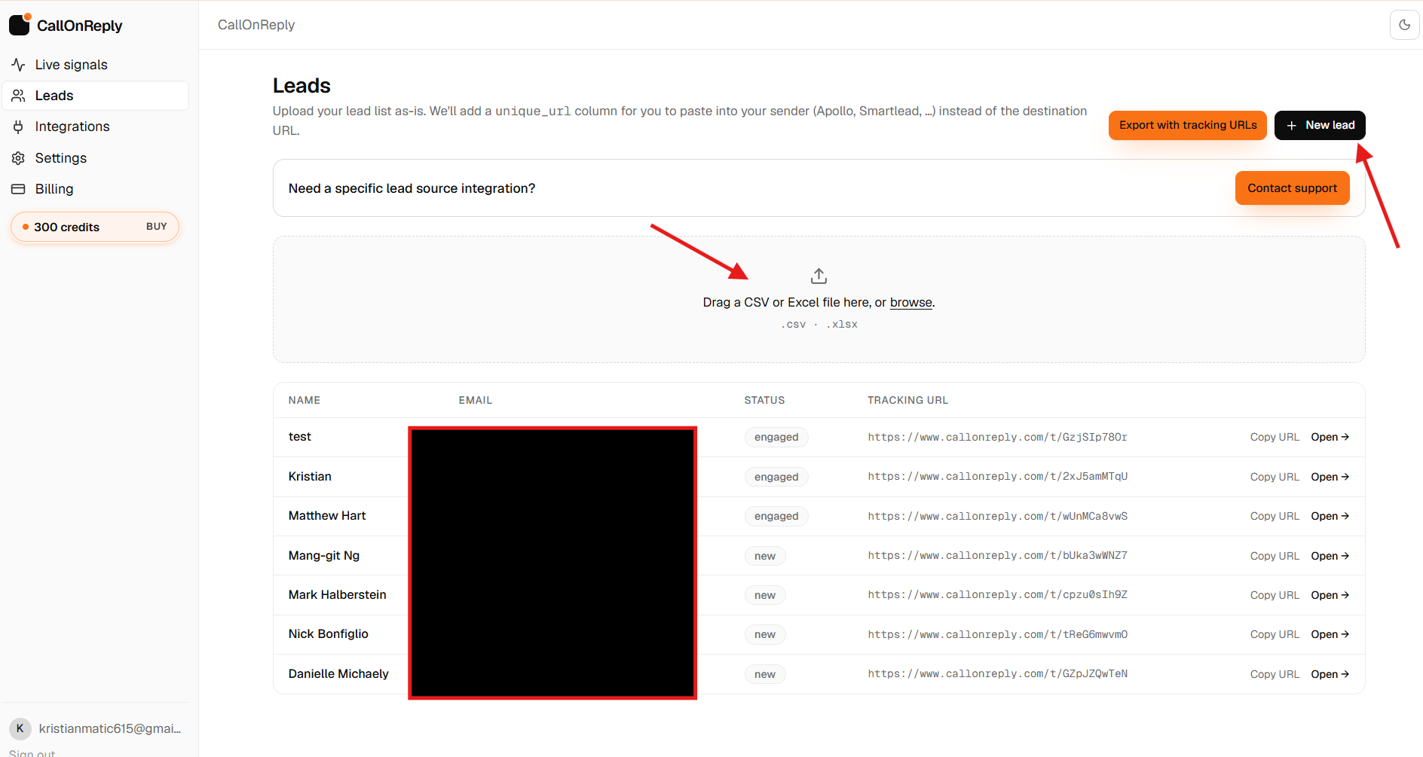This screenshot has height=757, width=1423.
Task: Click the name Mark Halberstein
Action: tap(337, 595)
